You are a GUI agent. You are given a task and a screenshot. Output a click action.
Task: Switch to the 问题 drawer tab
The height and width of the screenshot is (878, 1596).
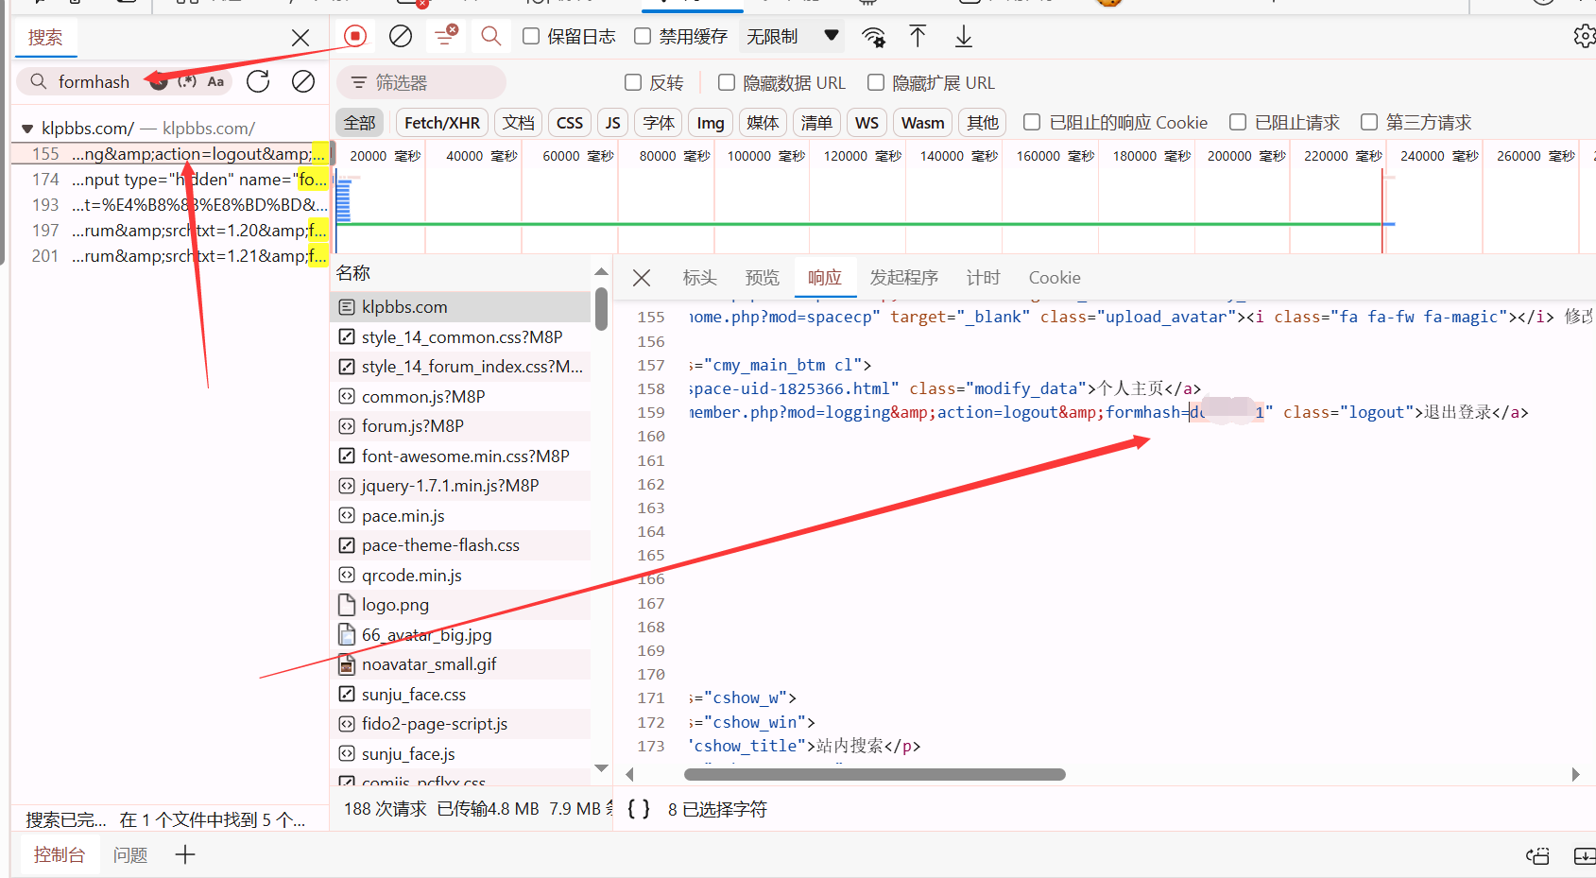[130, 854]
